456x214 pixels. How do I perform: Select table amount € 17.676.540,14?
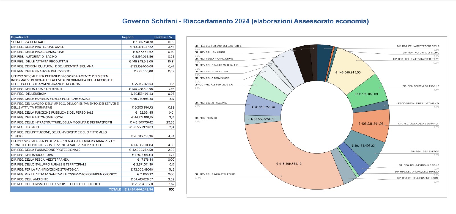(x=142, y=155)
